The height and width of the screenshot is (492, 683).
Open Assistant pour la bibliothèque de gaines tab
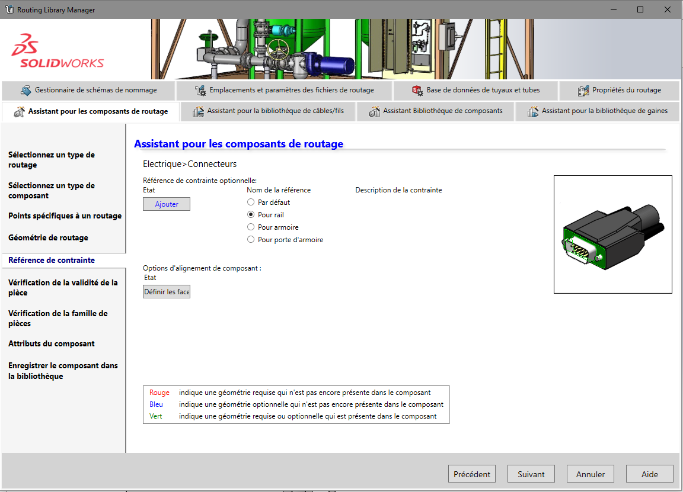[598, 111]
